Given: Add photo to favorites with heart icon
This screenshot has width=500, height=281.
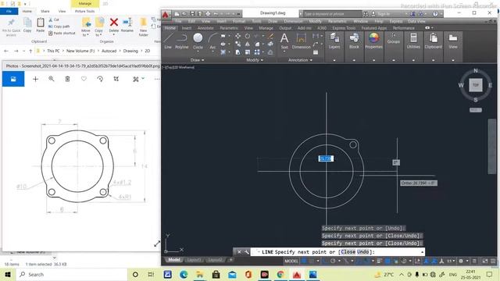Looking at the screenshot, I should 84,79.
